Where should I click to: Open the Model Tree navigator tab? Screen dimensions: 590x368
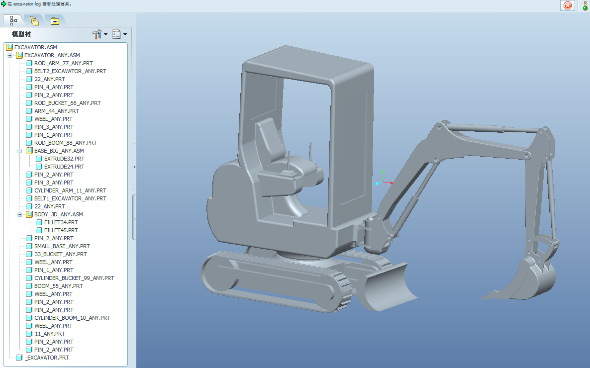pyautogui.click(x=13, y=20)
